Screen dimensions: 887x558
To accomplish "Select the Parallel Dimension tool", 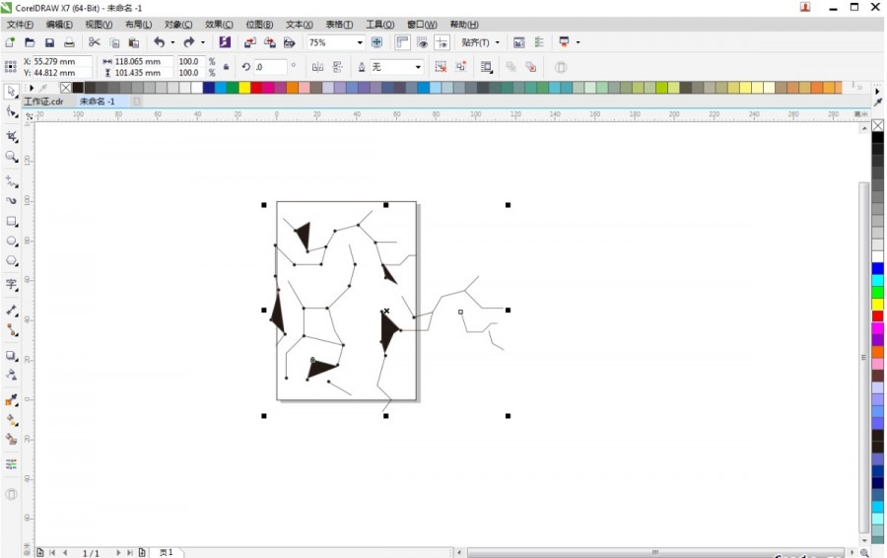I will tap(11, 311).
